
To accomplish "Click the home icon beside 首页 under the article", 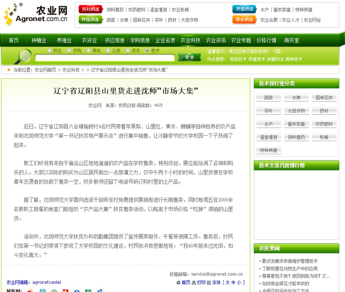I will [x=178, y=282].
